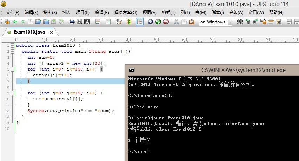Click the orange file-with-arrows icon starting the toolbar

pyautogui.click(x=7, y=22)
